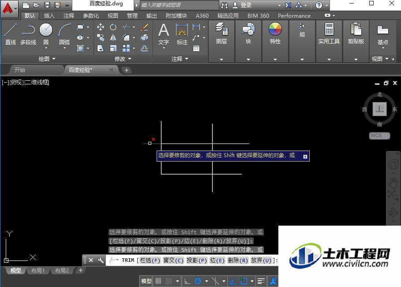The width and height of the screenshot is (401, 287).
Task: Toggle polar tracking in status bar
Action: (x=198, y=281)
